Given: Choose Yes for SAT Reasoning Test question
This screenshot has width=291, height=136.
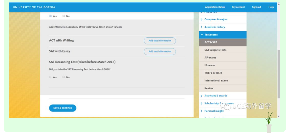Looking at the screenshot, I should (x=50, y=77).
